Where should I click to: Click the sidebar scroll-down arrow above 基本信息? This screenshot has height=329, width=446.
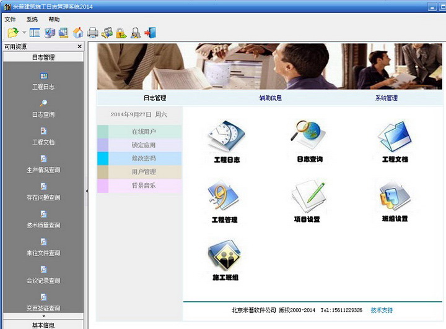coord(43,316)
